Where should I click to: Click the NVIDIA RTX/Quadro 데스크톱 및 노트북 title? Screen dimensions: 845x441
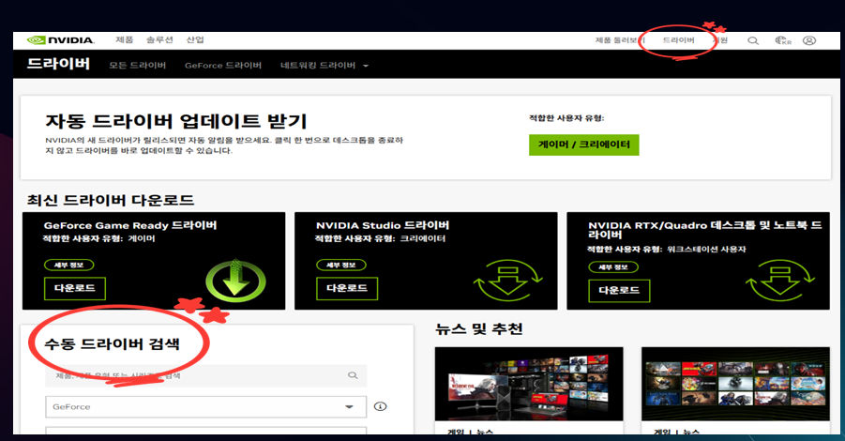tap(705, 230)
